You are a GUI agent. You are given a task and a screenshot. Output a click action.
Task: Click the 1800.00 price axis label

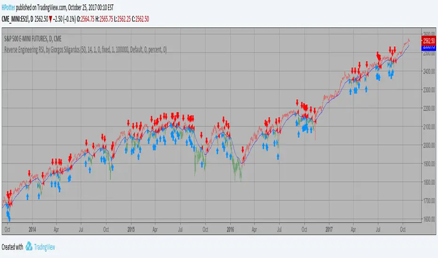click(429, 182)
